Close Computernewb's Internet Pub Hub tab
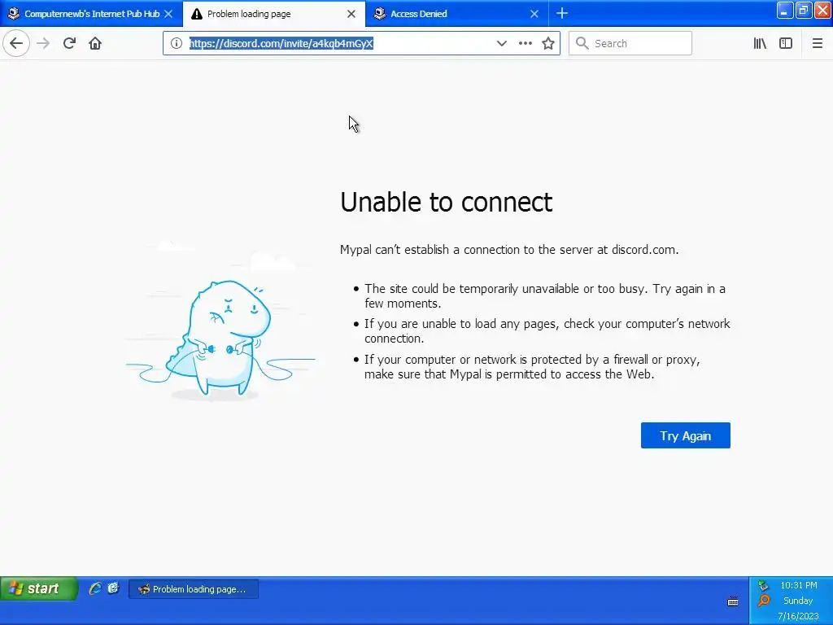The image size is (833, 625). click(x=168, y=14)
